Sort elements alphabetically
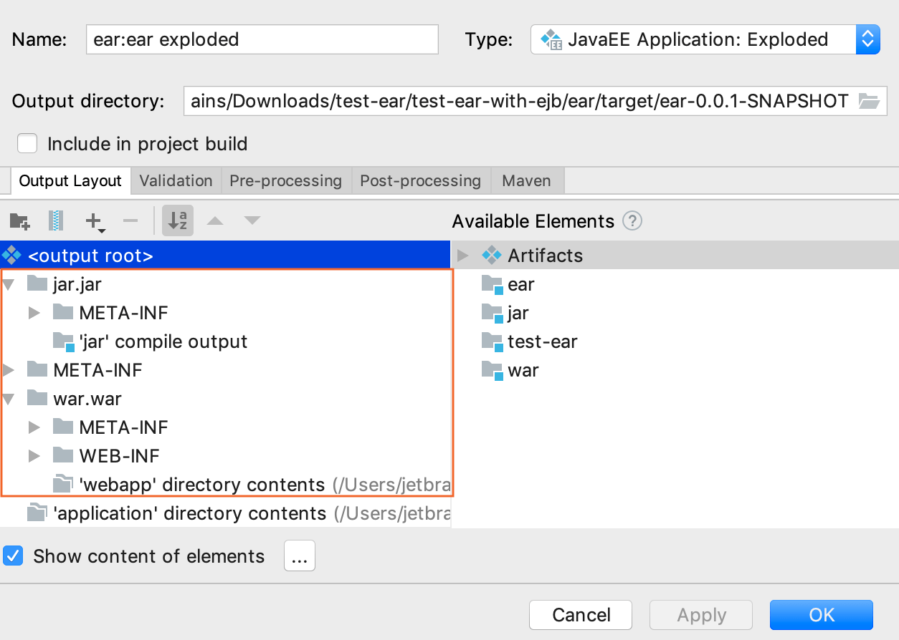The width and height of the screenshot is (899, 640). coord(177,220)
